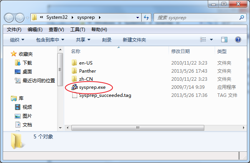The width and height of the screenshot is (250, 163).
Task: Open the 包含到库中 dropdown
Action: click(x=50, y=40)
